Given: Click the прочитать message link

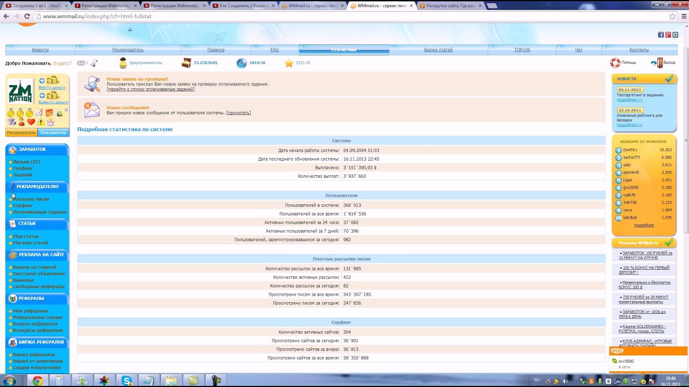Looking at the screenshot, I should point(238,113).
